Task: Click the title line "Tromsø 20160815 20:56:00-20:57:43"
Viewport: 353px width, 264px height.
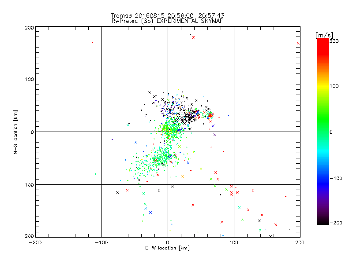Action: pos(167,15)
